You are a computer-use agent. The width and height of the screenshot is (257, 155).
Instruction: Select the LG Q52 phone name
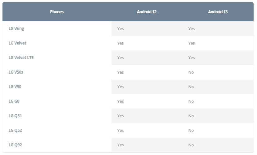click(x=15, y=130)
